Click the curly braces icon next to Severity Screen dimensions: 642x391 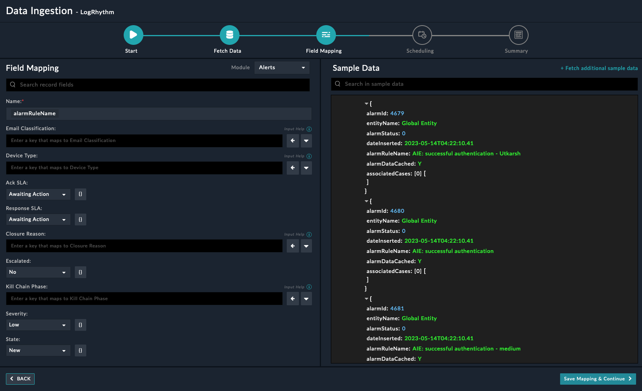pos(80,325)
